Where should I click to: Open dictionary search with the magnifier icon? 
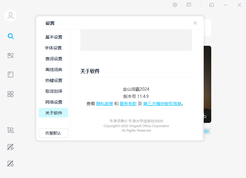tap(11, 36)
